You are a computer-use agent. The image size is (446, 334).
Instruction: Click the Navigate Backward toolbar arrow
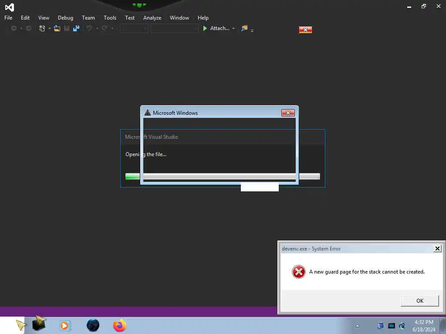[14, 28]
